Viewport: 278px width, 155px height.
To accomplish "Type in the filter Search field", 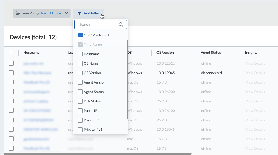I will pos(98,25).
